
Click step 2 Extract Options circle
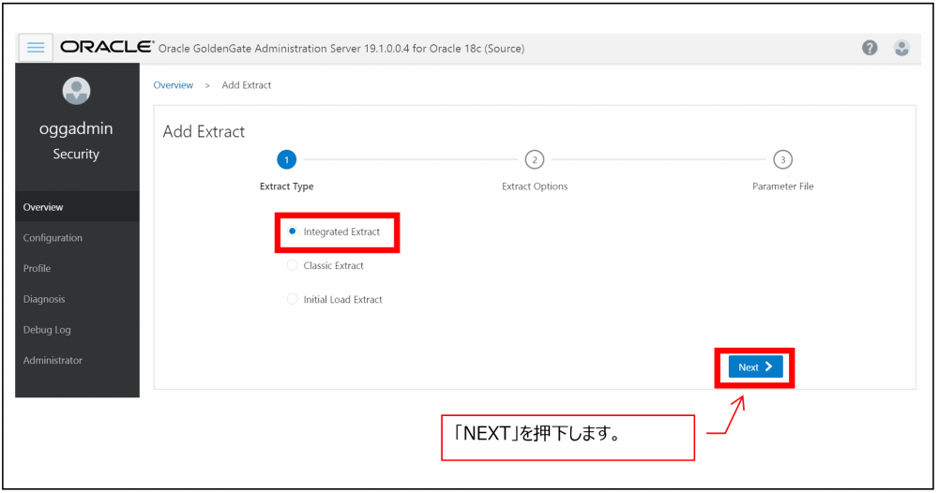point(535,159)
